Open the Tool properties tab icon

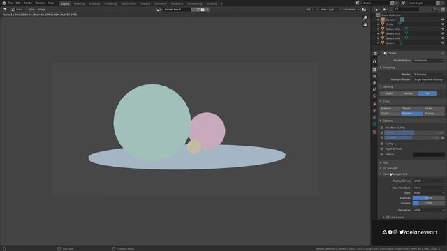(x=374, y=61)
